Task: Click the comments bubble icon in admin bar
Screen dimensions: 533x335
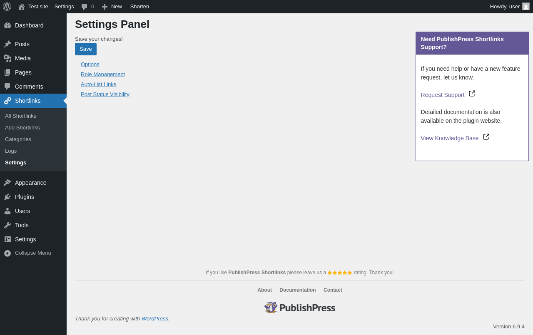Action: 85,7
